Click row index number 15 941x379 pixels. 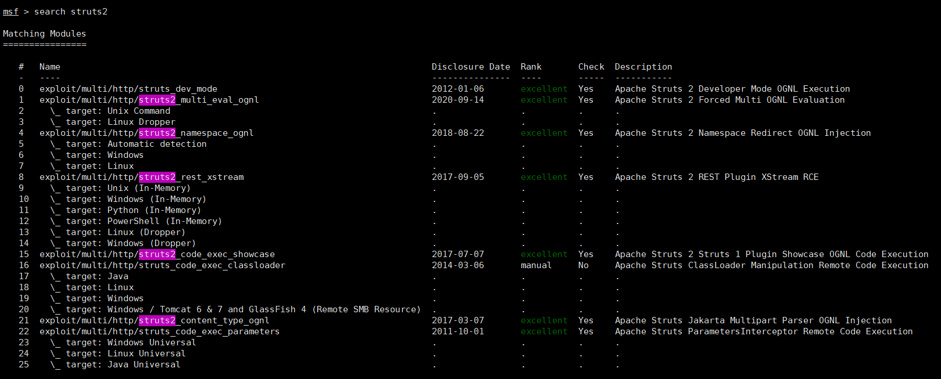[24, 254]
